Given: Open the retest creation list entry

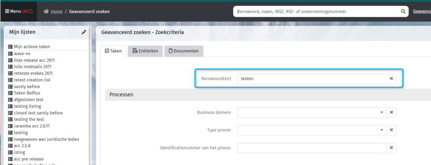Looking at the screenshot, I should point(32,80).
